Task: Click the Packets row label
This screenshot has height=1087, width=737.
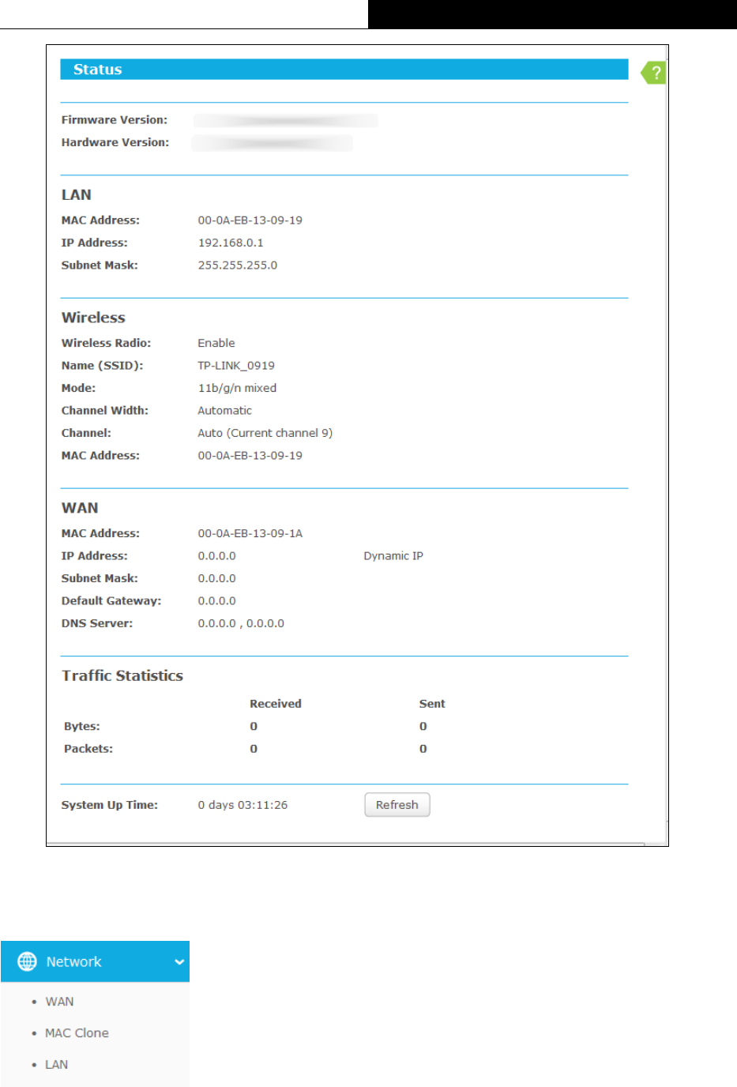Action: 88,749
